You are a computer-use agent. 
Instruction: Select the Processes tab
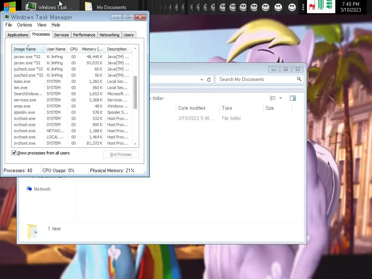[x=41, y=34]
